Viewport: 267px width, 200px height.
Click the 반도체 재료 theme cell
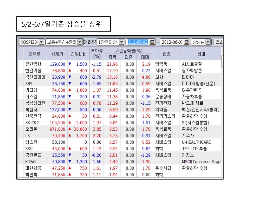point(193,103)
